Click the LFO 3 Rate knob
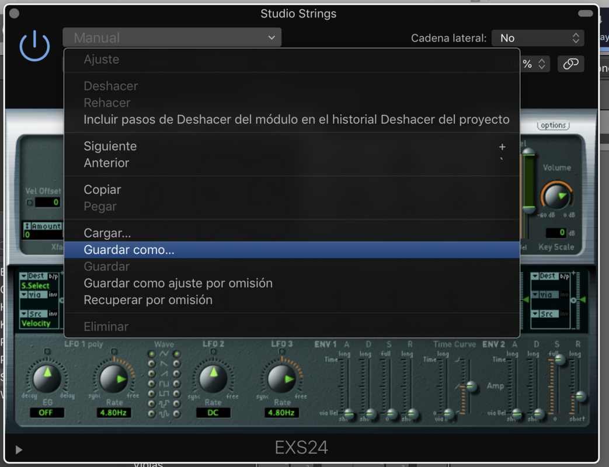 point(281,378)
